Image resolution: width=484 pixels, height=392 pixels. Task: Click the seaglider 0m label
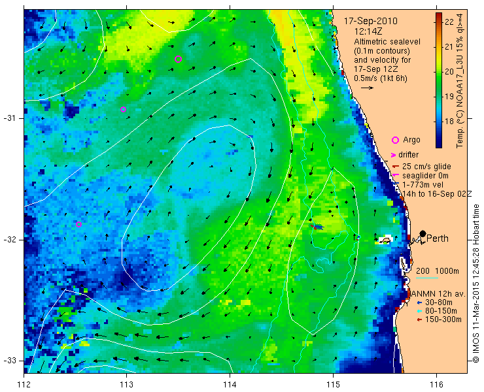425,176
